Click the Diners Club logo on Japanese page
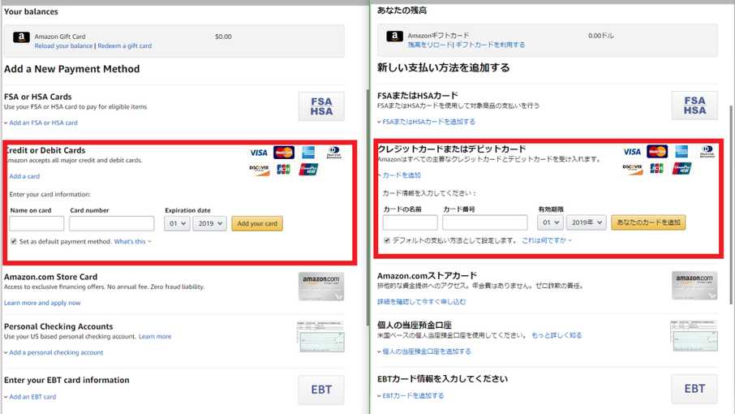Image resolution: width=735 pixels, height=414 pixels. tap(707, 151)
